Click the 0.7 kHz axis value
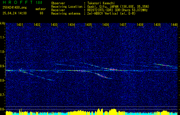 pos(2,95)
